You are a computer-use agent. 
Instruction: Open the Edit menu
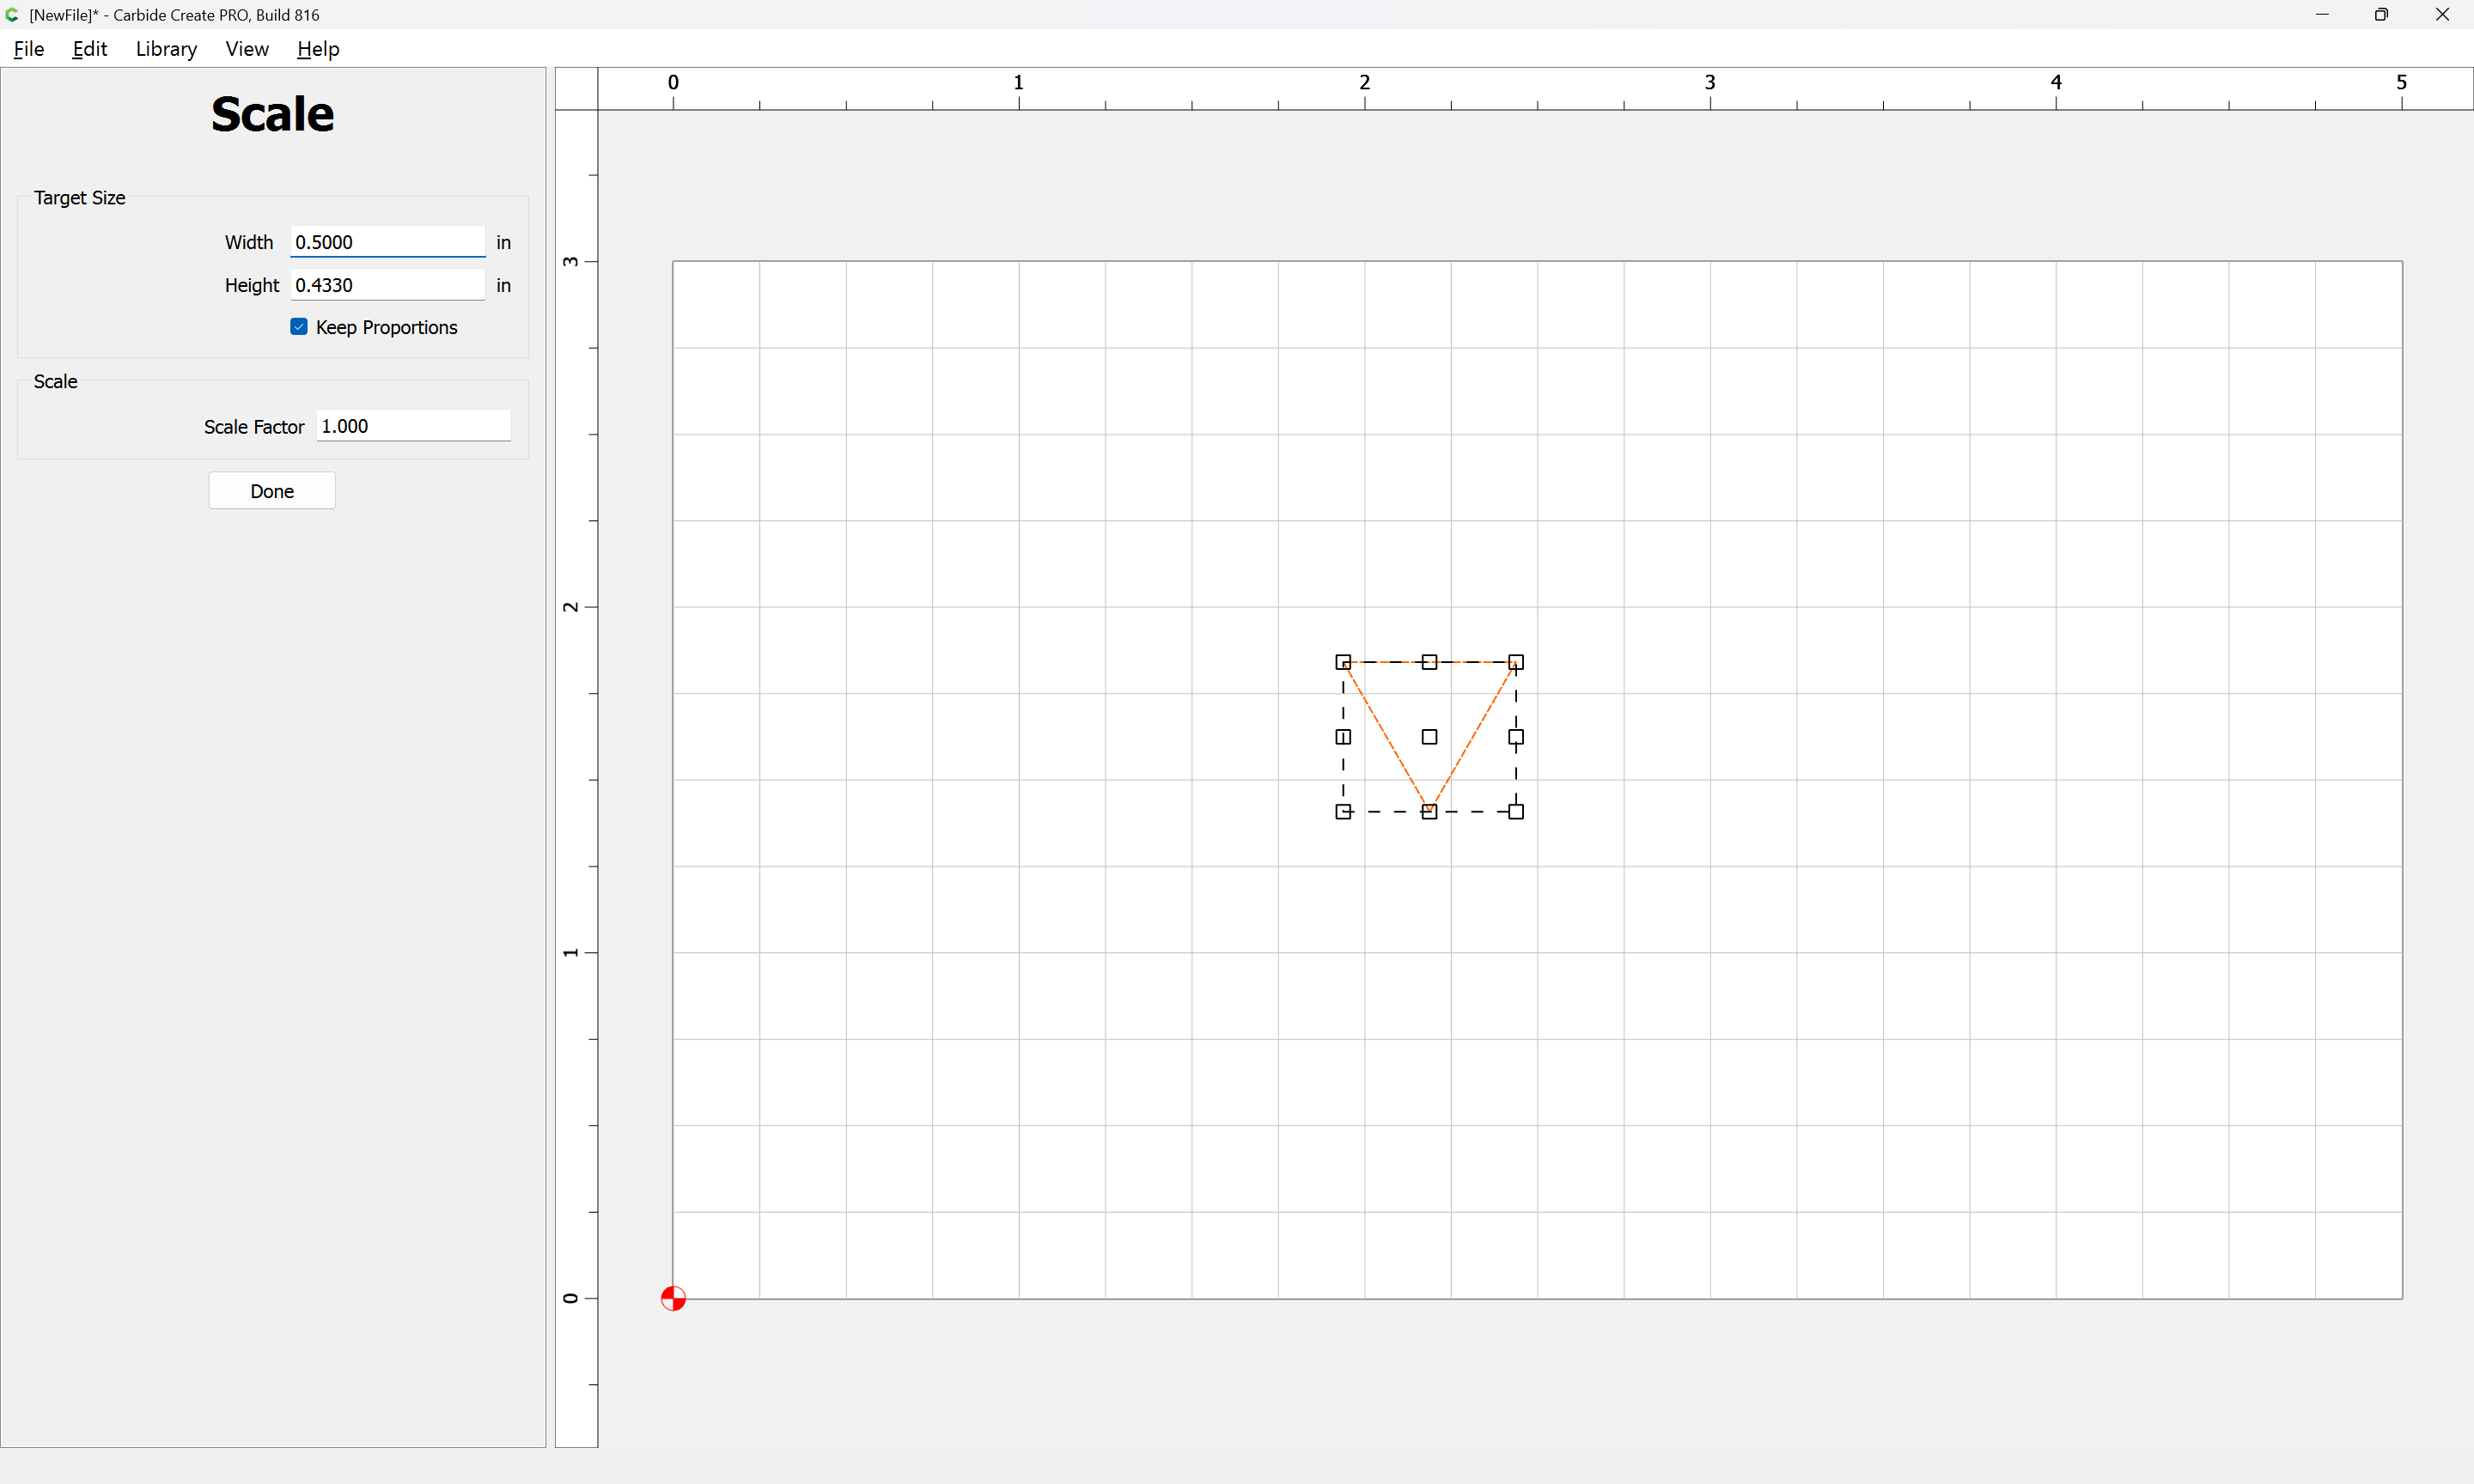point(90,49)
